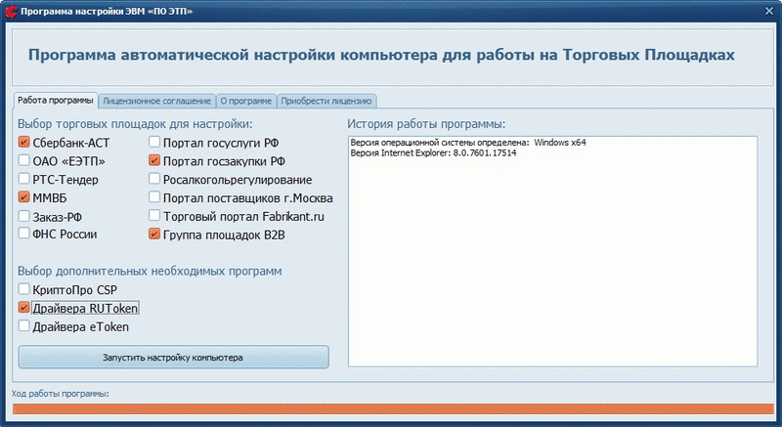Click the Выбор торговых площадок heading
The image size is (782, 427).
tap(135, 124)
